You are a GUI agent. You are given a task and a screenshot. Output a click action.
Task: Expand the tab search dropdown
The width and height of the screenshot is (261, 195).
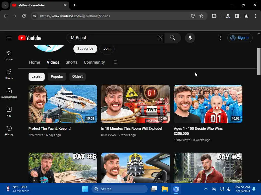pos(5,5)
